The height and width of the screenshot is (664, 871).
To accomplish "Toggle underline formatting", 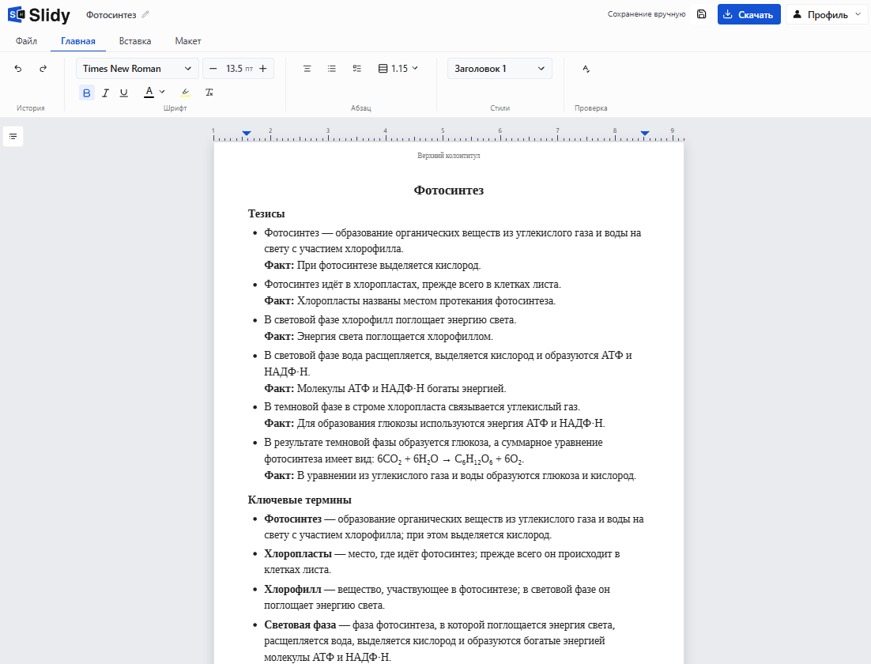I will click(124, 92).
